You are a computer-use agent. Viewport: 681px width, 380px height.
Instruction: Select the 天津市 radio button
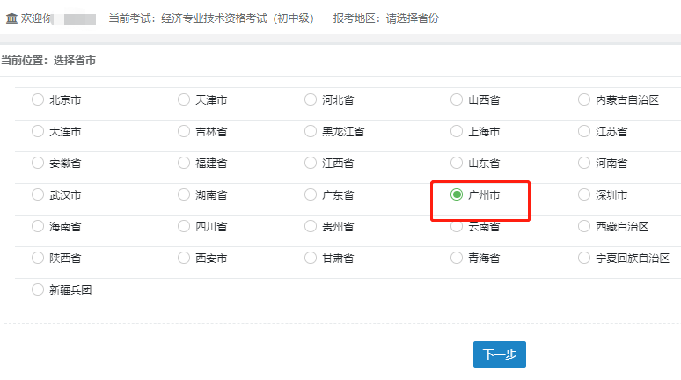click(x=183, y=99)
